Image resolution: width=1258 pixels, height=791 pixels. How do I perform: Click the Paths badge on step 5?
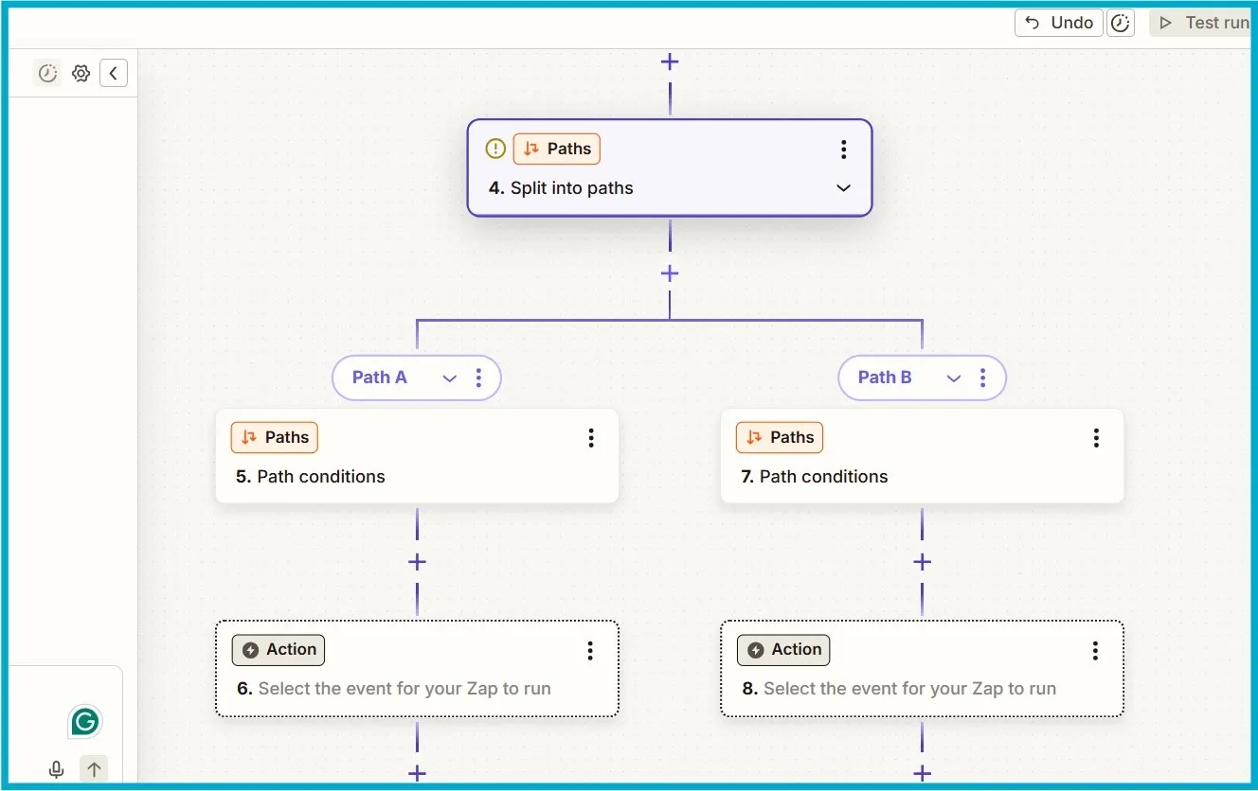tap(275, 437)
